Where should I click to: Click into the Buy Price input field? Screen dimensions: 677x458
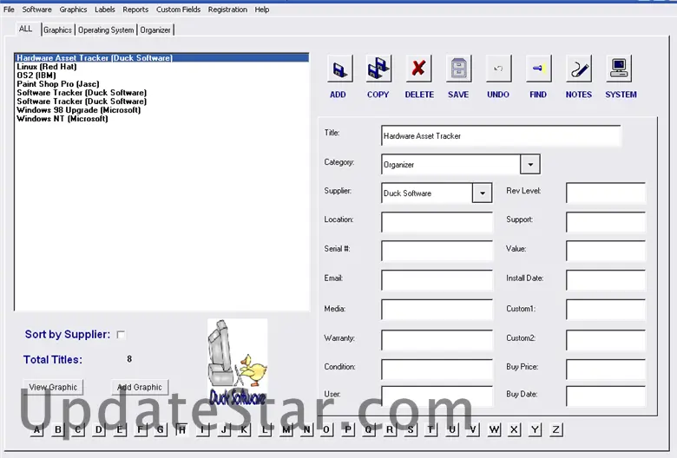click(x=606, y=369)
